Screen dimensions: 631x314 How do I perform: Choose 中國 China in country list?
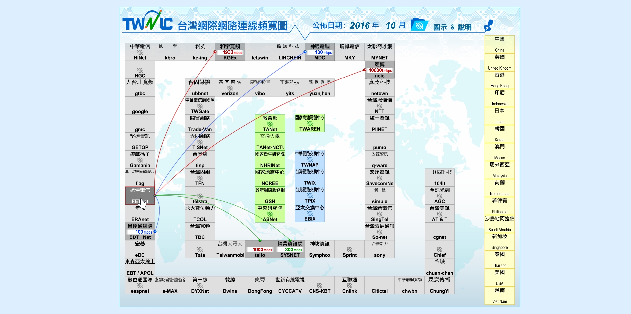tap(500, 44)
